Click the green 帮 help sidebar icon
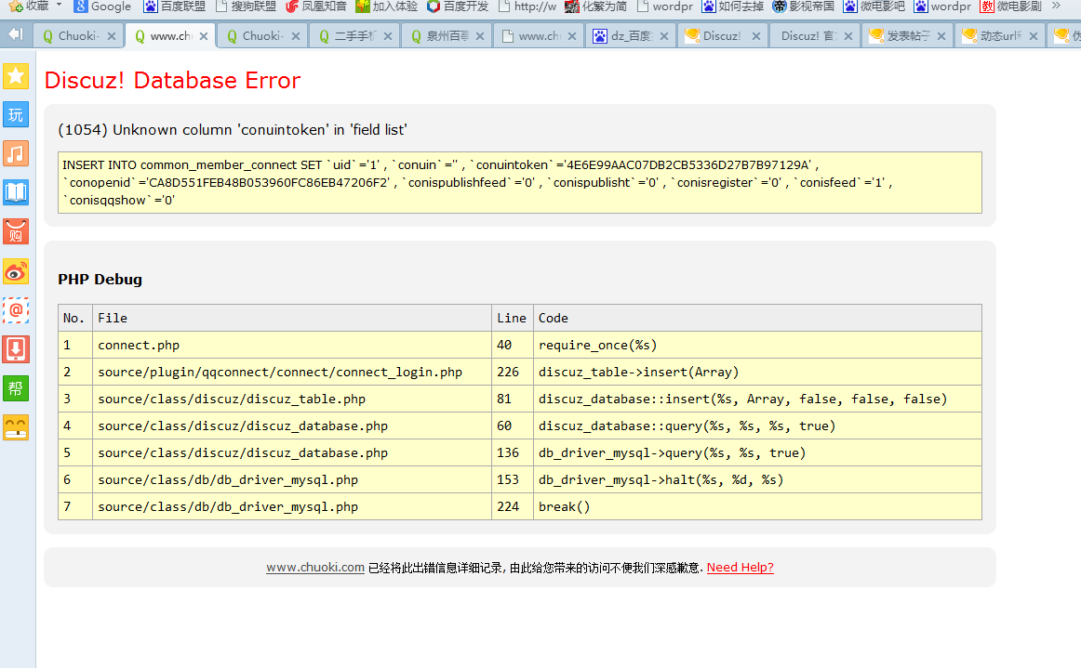The height and width of the screenshot is (668, 1081). tap(16, 388)
